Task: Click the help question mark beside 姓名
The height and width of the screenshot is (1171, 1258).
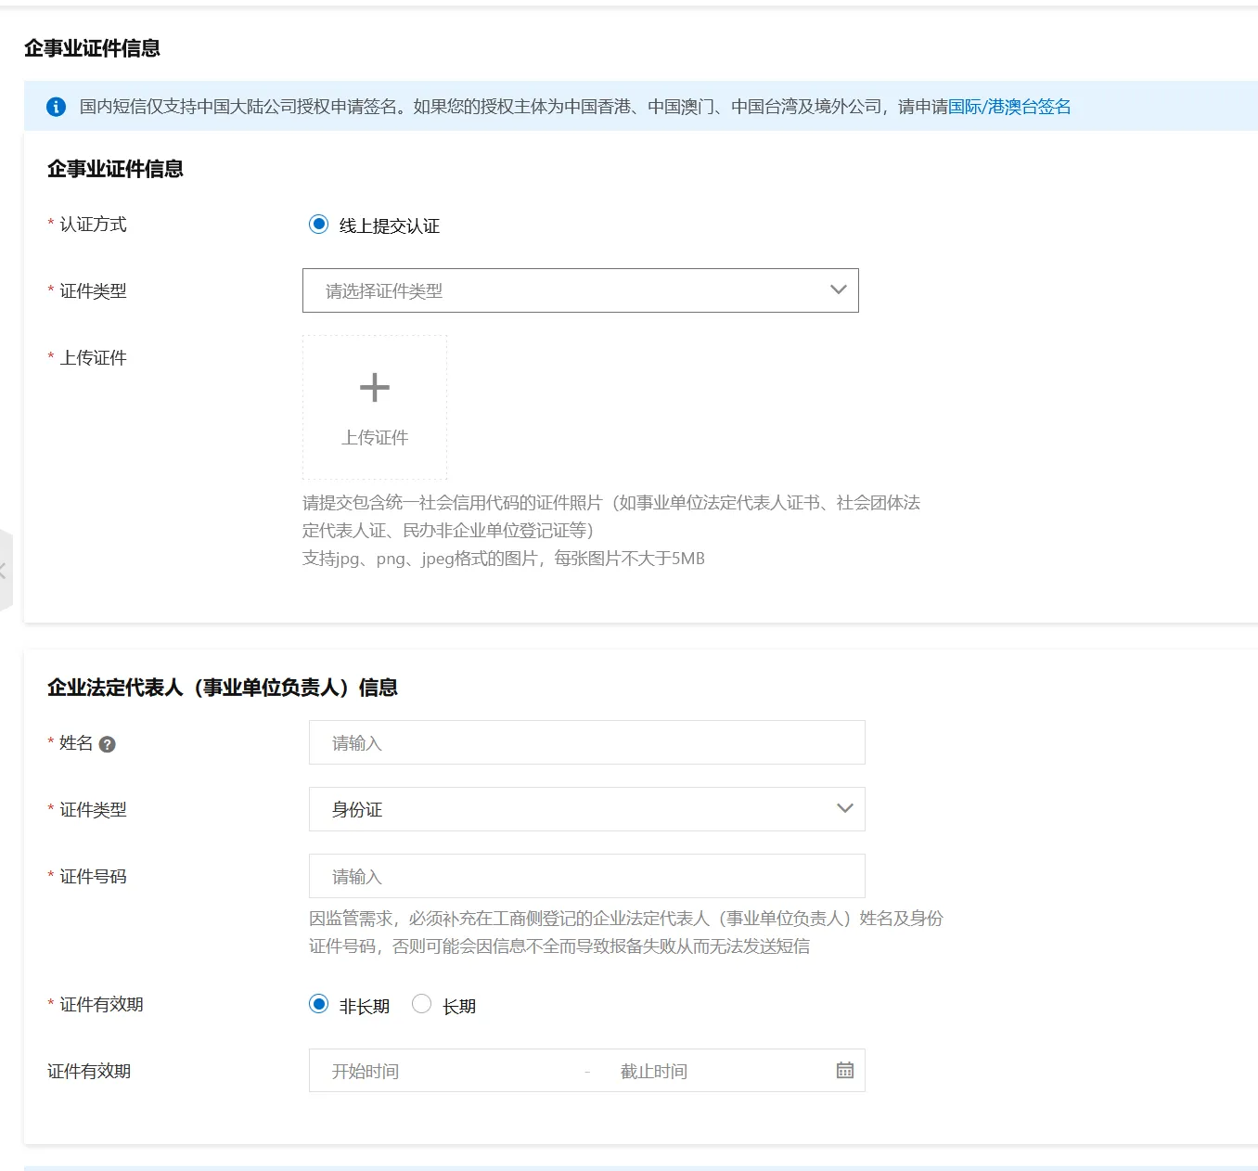Action: pos(108,744)
